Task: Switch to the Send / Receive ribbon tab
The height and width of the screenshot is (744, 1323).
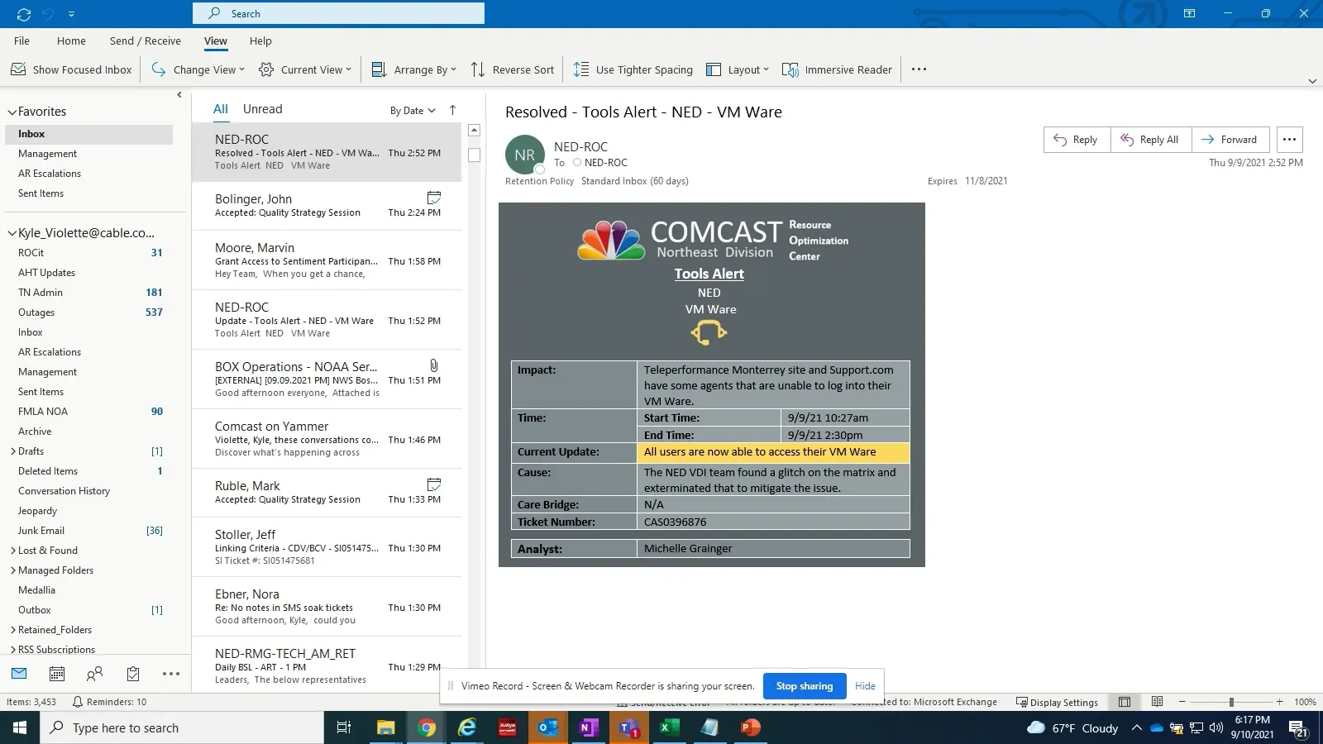Action: tap(145, 41)
